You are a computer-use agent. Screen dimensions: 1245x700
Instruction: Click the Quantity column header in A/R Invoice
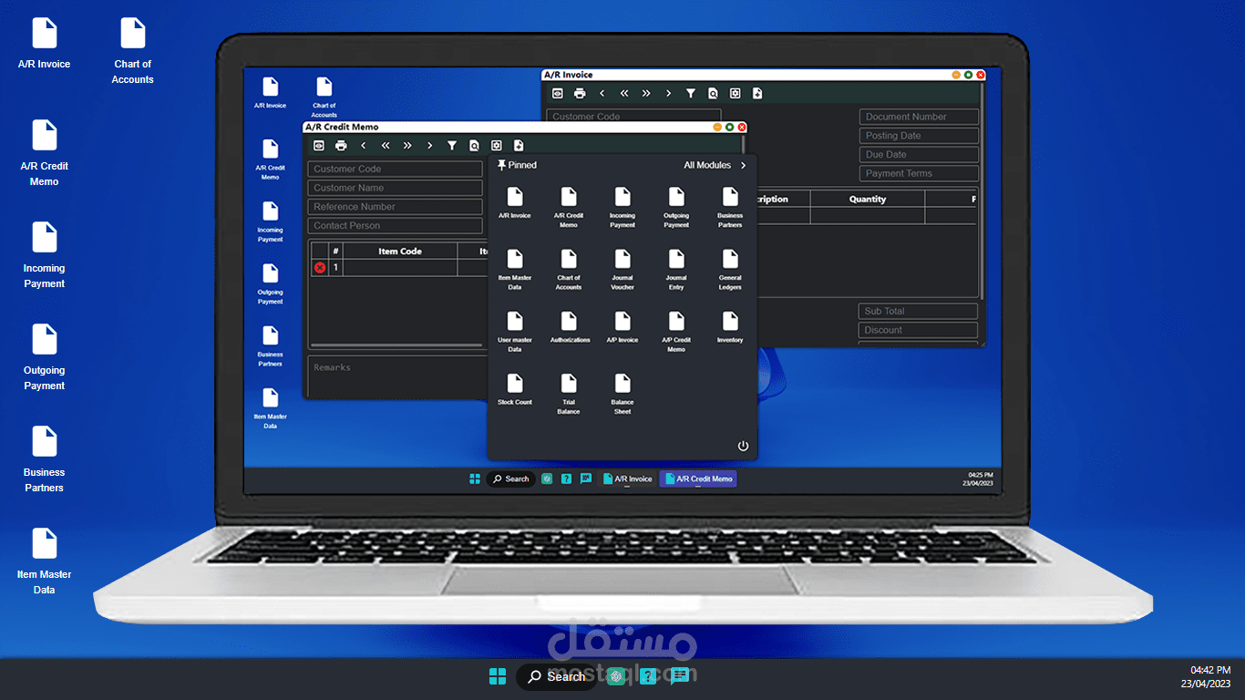[868, 199]
